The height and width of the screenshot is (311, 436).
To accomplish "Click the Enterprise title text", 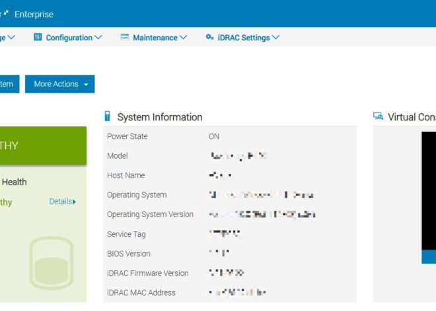I will 34,14.
